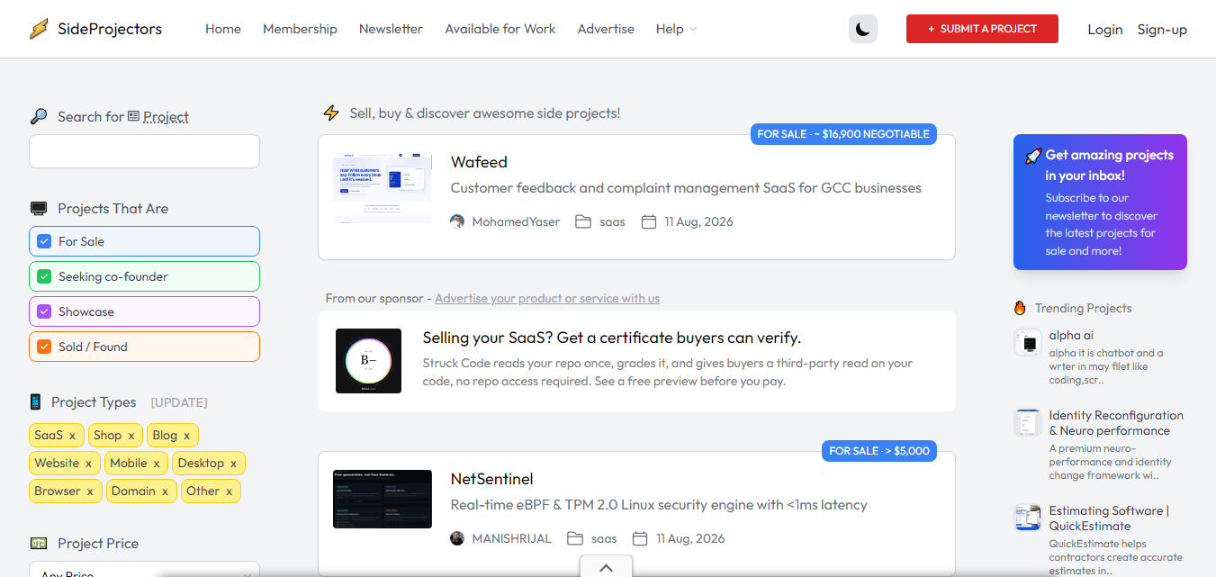Expand the Help menu dropdown
The image size is (1216, 577).
pos(677,29)
